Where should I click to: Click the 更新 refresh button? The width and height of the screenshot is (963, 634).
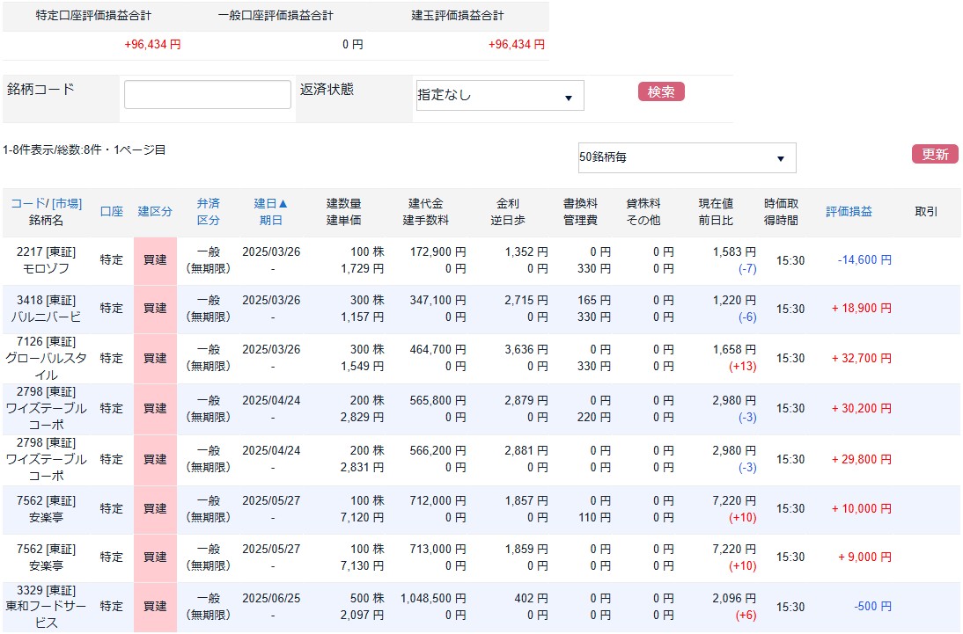[935, 154]
